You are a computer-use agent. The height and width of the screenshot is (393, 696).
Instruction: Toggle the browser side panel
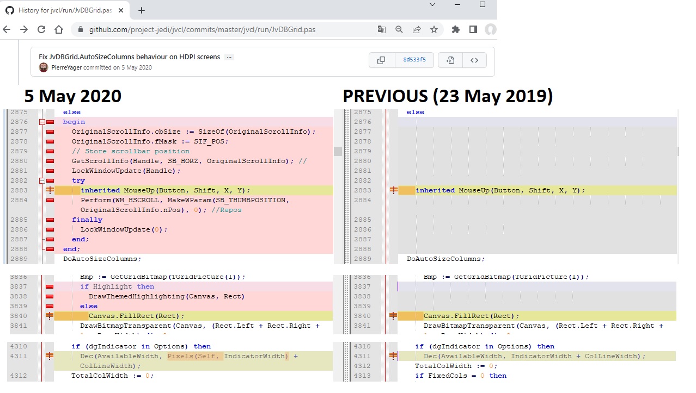click(x=473, y=30)
